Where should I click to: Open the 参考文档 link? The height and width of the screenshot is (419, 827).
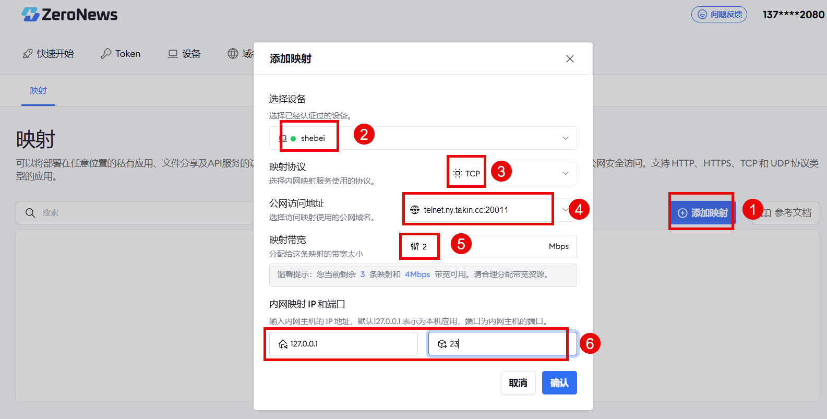point(786,213)
